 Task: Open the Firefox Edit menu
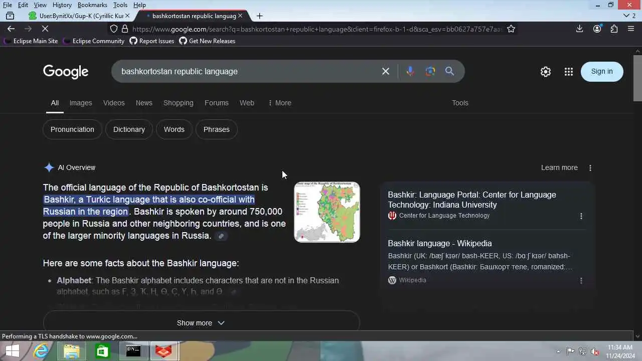[23, 5]
